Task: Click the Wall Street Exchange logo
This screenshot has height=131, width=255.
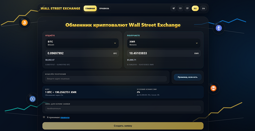Action: coord(60,8)
